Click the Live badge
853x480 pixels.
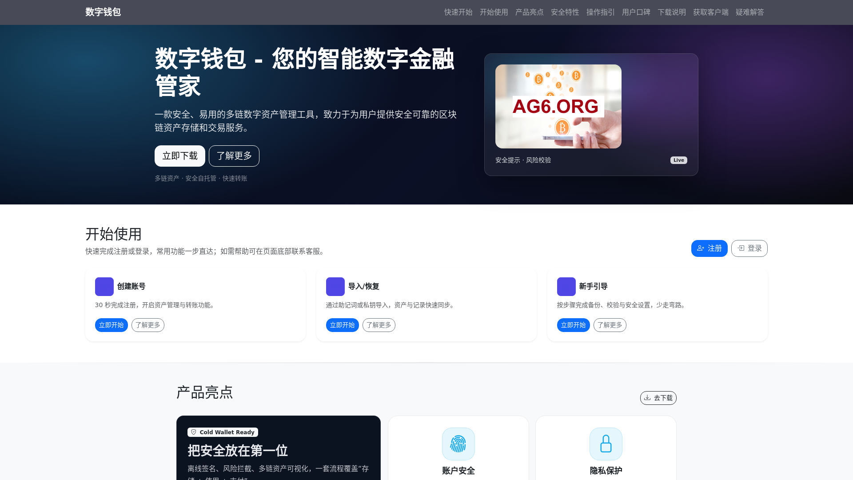[x=678, y=160]
